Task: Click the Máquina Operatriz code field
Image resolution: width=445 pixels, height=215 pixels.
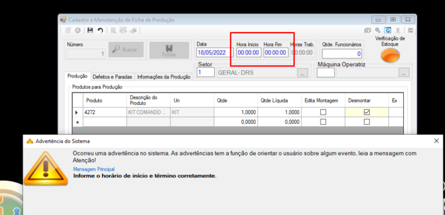Action: tap(326, 73)
